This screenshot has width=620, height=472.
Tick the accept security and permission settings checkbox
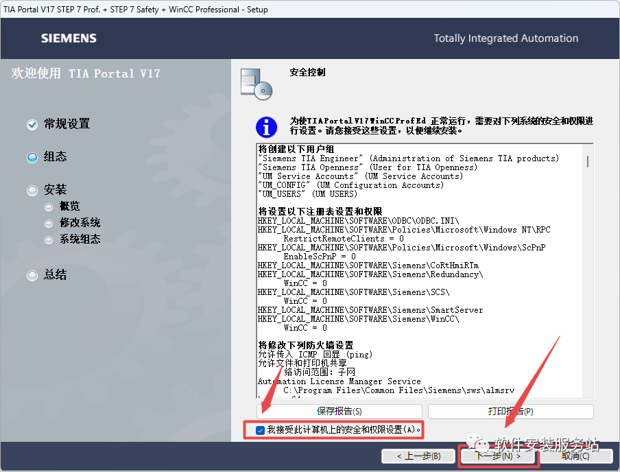click(260, 430)
